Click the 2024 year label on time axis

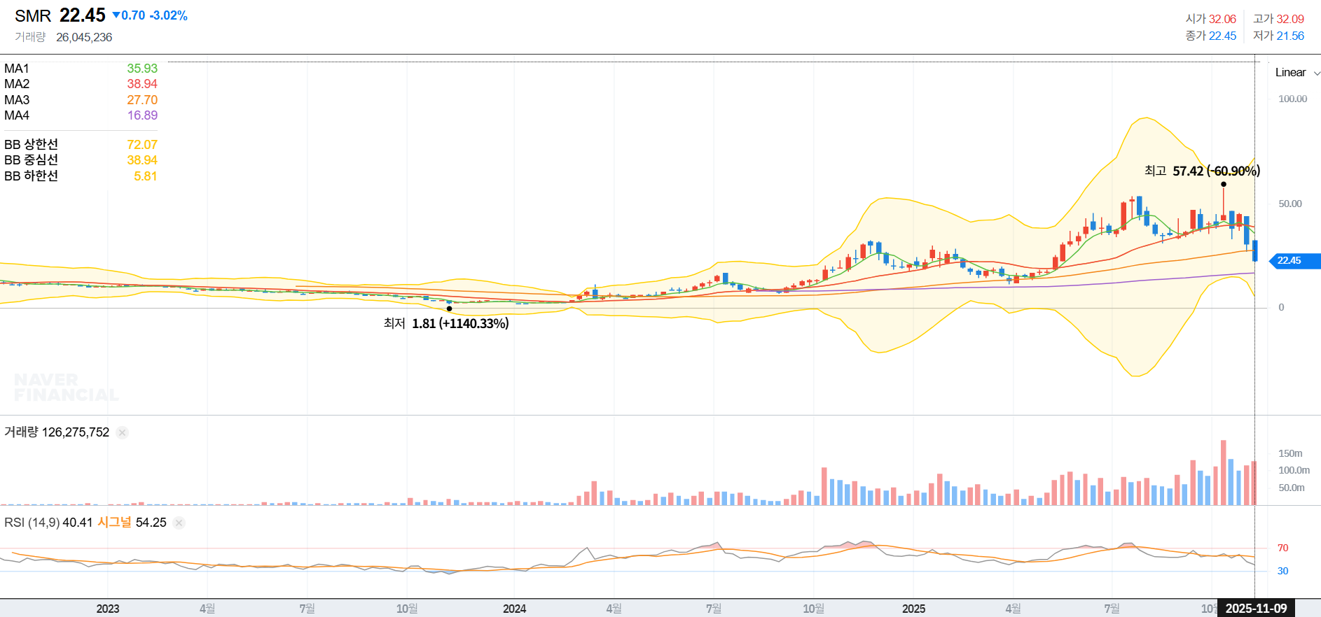pyautogui.click(x=514, y=609)
